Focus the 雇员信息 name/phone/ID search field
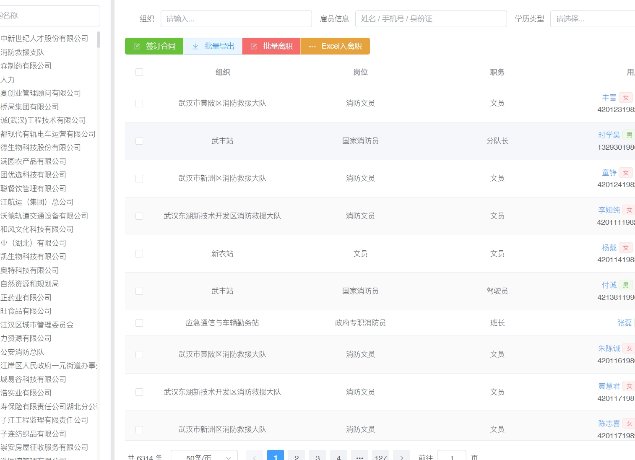 click(x=431, y=19)
